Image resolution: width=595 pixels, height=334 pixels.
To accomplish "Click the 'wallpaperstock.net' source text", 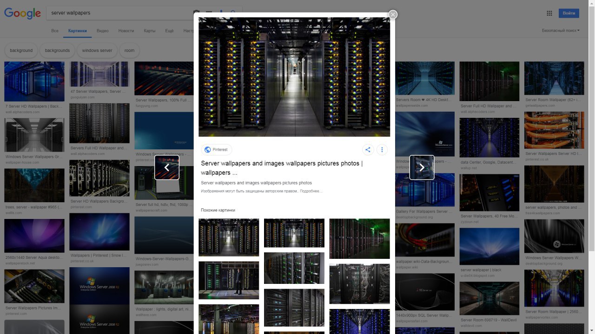I will (20, 263).
